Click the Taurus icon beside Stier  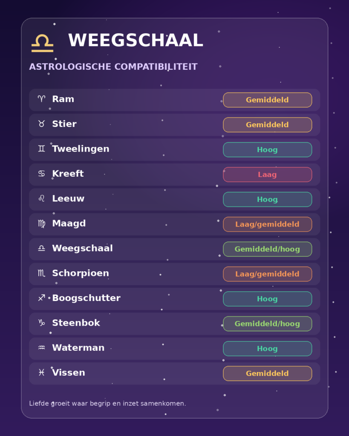click(x=41, y=124)
